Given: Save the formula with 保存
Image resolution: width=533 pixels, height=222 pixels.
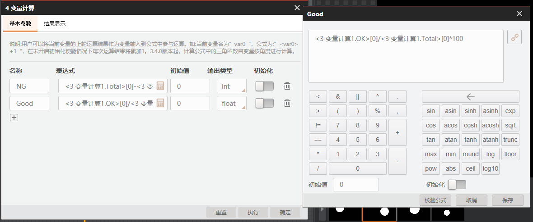Looking at the screenshot, I should coord(508,200).
